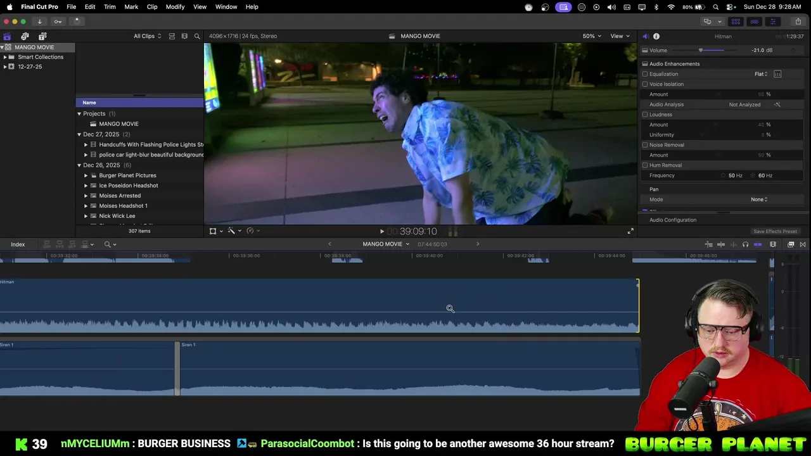Open the Mark menu
The width and height of the screenshot is (811, 456).
pos(131,7)
